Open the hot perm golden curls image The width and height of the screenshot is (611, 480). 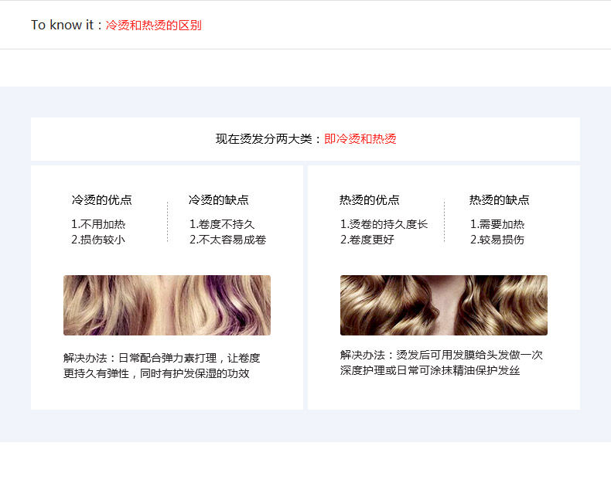tap(444, 305)
